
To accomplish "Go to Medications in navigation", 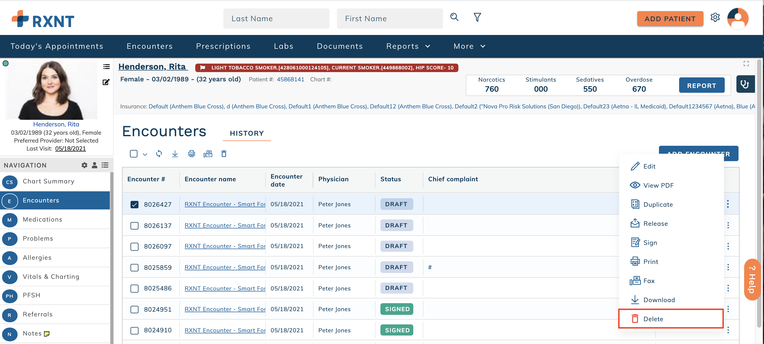I will (x=55, y=219).
